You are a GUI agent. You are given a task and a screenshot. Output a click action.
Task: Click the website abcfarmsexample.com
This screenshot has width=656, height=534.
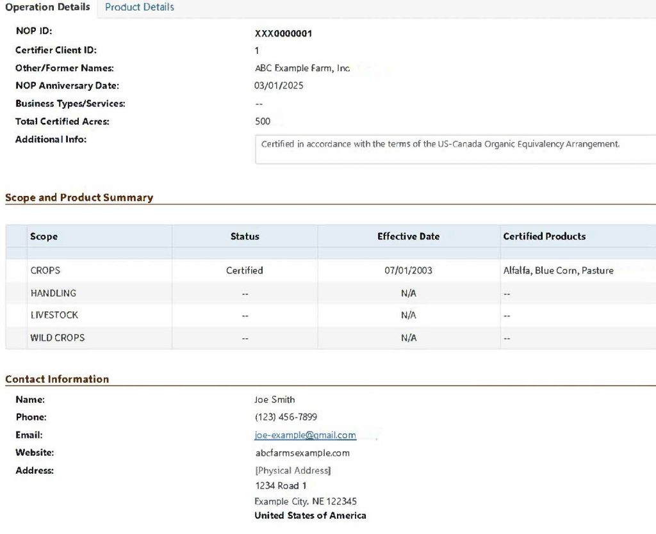coord(303,453)
